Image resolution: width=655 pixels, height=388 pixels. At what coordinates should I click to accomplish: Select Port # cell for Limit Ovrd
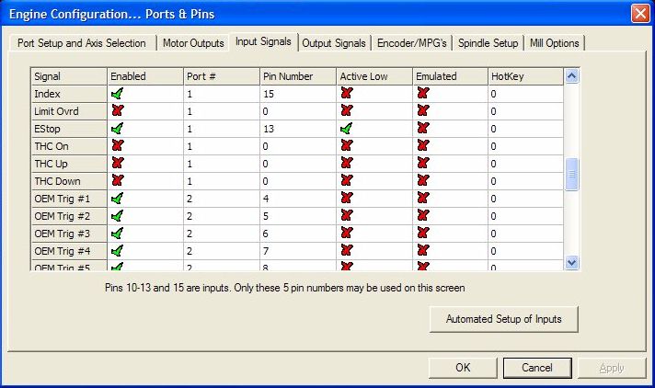222,111
